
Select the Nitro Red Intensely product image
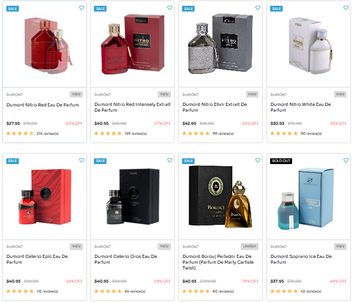(x=133, y=45)
